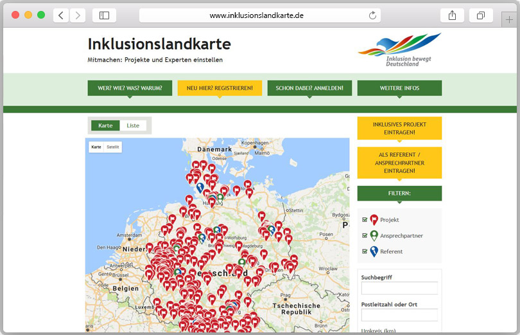520x335 pixels.
Task: Reload the page with the refresh icon
Action: (x=372, y=15)
